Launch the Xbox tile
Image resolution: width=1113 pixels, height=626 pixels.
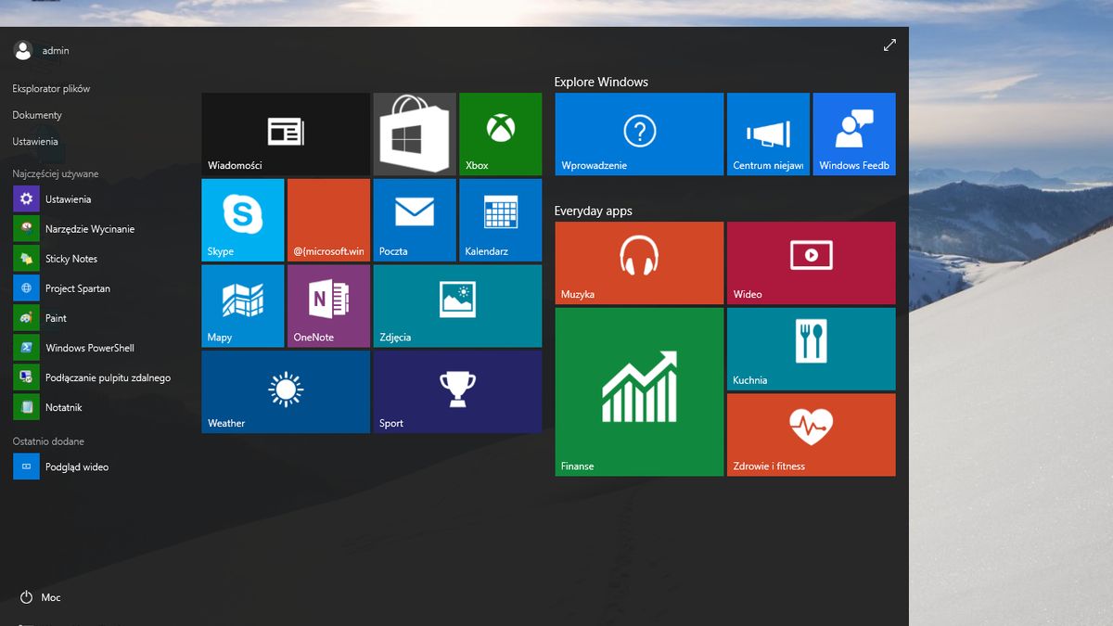pyautogui.click(x=501, y=134)
